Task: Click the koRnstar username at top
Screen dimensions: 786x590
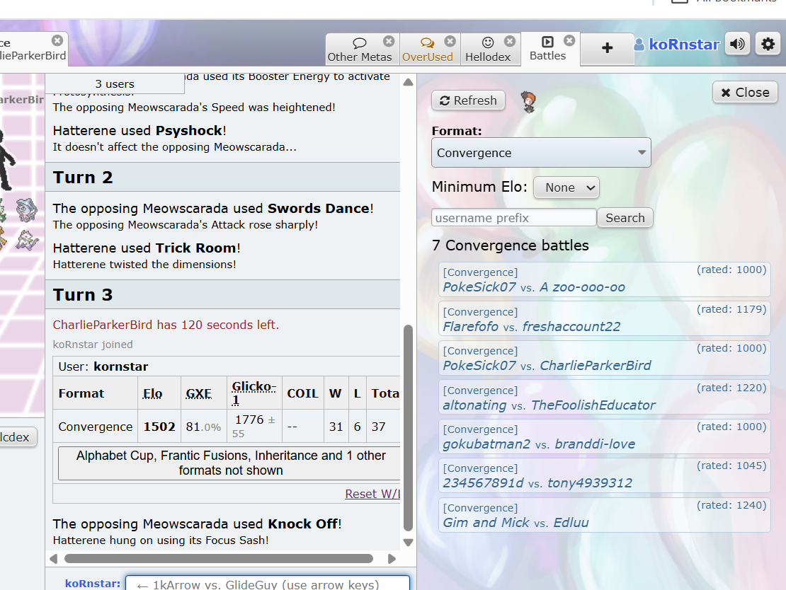Action: [x=683, y=45]
